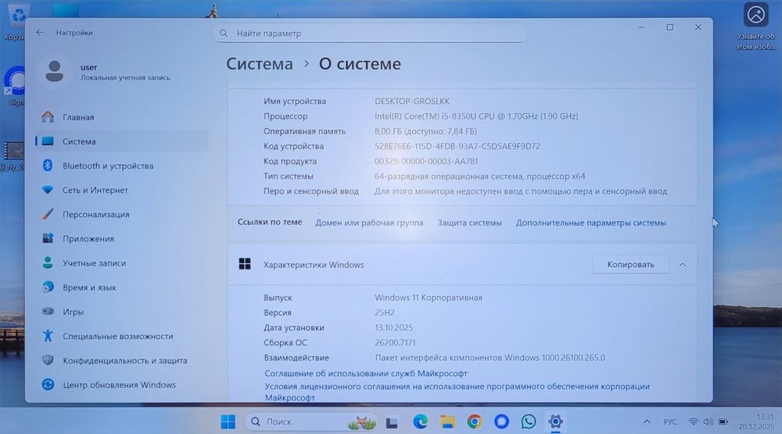Open Защита системы link
Viewport: 782px width, 434px height.
[x=469, y=223]
